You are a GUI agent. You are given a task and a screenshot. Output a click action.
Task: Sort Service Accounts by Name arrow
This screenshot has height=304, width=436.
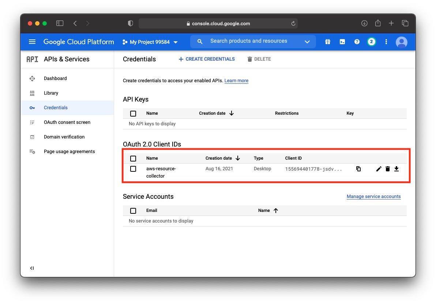pyautogui.click(x=276, y=210)
